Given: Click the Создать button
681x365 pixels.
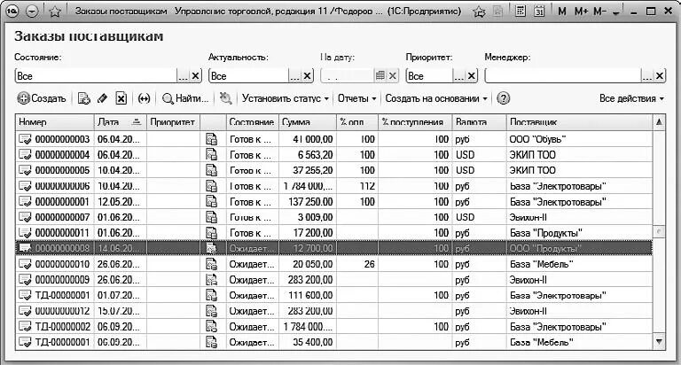Looking at the screenshot, I should pyautogui.click(x=42, y=98).
